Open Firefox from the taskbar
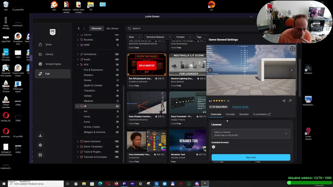 (116, 184)
